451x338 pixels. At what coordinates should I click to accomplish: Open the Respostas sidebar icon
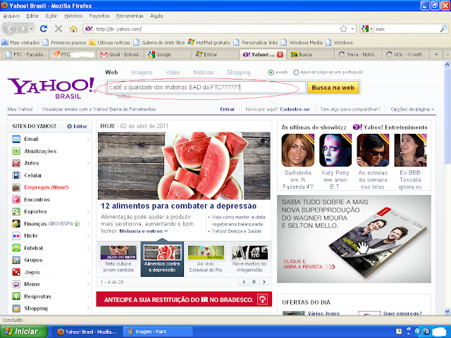point(16,296)
